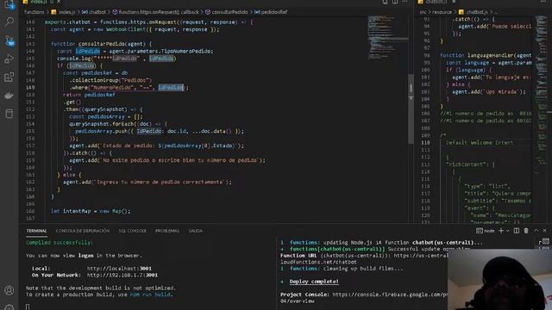552x310 pixels.
Task: Open the Extensions view
Action: pyautogui.click(x=9, y=77)
